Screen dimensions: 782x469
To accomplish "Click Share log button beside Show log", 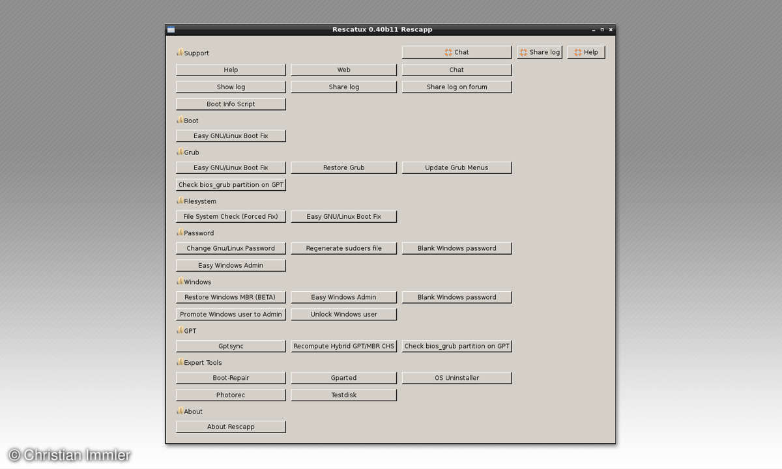I will coord(343,87).
